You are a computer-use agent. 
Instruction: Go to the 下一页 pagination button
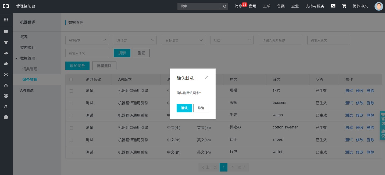click(x=238, y=167)
